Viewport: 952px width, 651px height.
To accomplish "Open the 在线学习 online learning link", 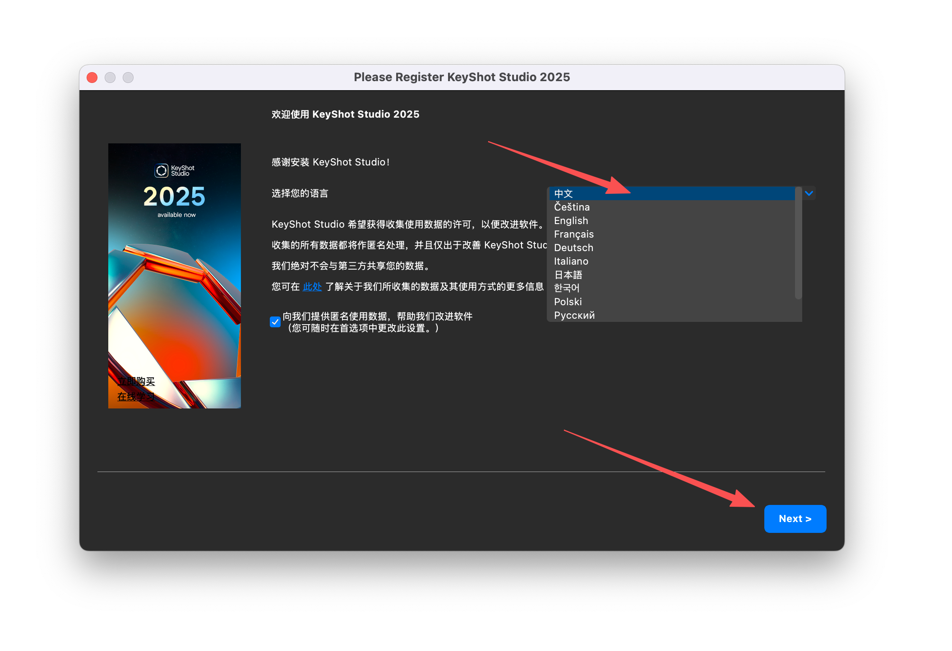I will (136, 397).
